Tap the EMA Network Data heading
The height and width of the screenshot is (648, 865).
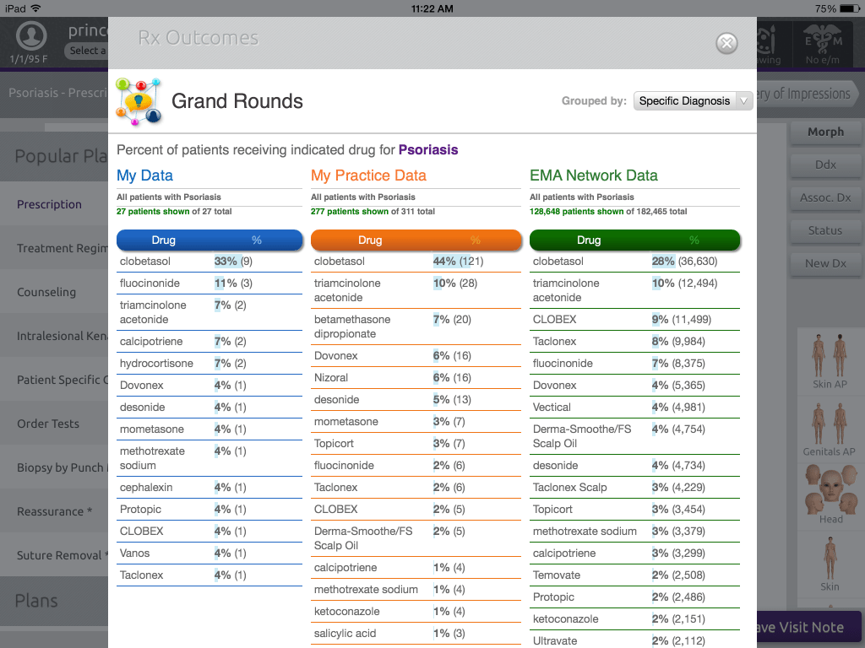(x=594, y=175)
